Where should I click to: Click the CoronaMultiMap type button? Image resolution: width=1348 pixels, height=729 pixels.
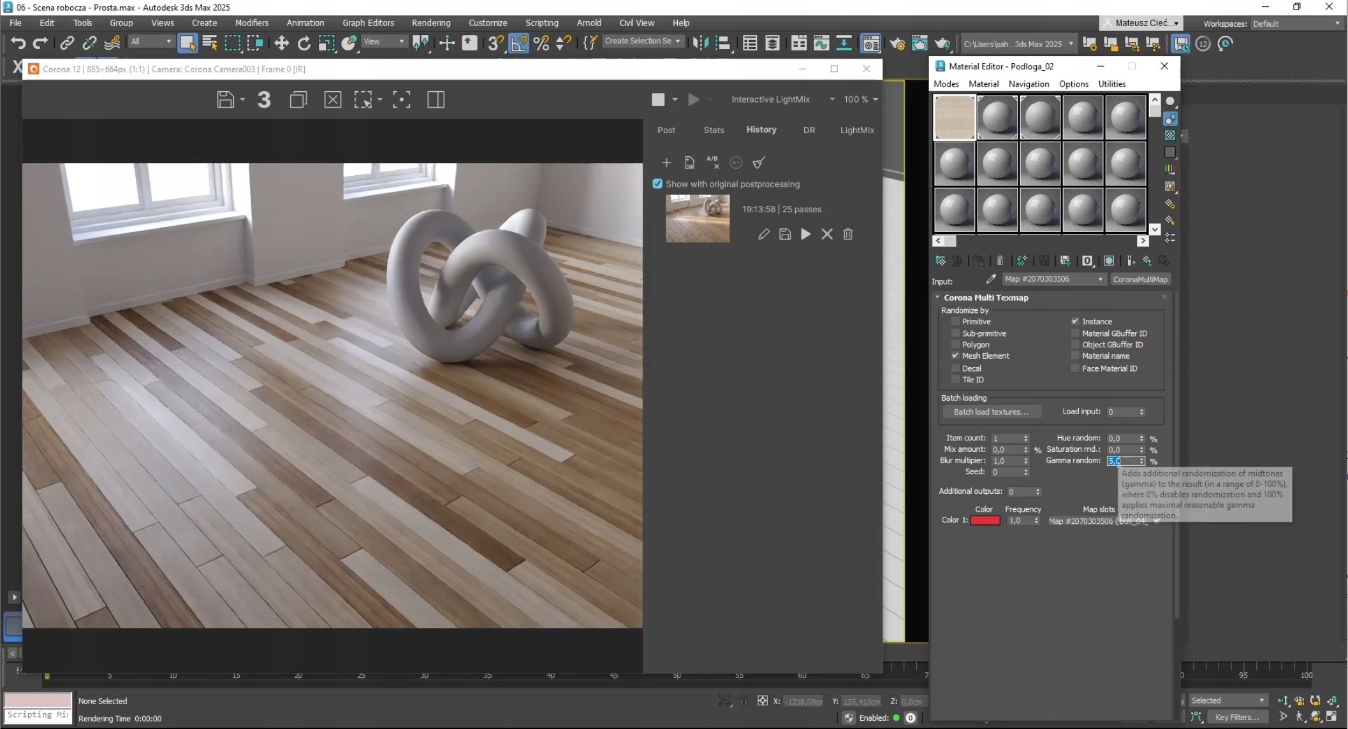[x=1140, y=279]
